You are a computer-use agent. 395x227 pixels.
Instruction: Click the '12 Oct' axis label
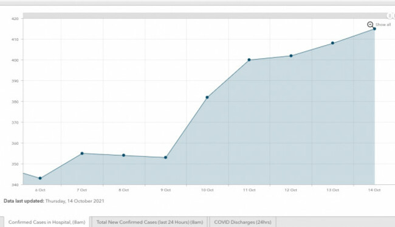(291, 190)
